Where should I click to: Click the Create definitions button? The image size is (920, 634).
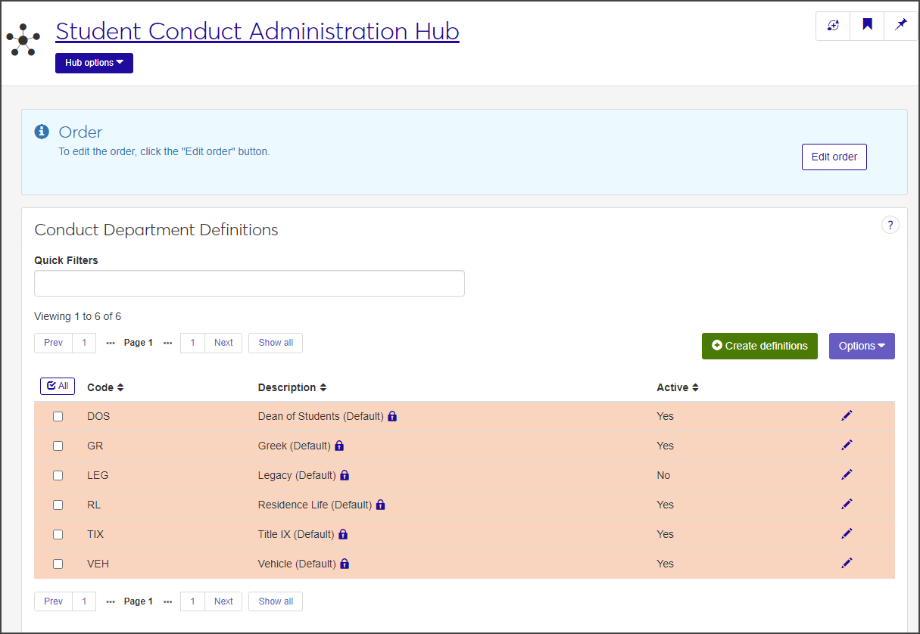click(759, 346)
